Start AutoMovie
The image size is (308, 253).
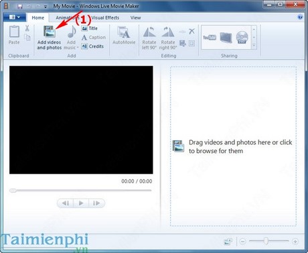pos(124,36)
